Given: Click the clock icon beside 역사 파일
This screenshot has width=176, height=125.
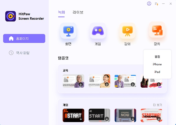Looking at the screenshot, I should [11, 53].
